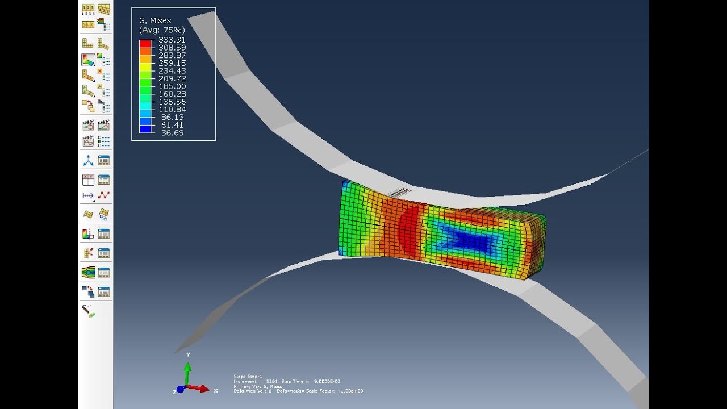The width and height of the screenshot is (727, 409).
Task: Open Material Orientation Options
Action: [103, 90]
